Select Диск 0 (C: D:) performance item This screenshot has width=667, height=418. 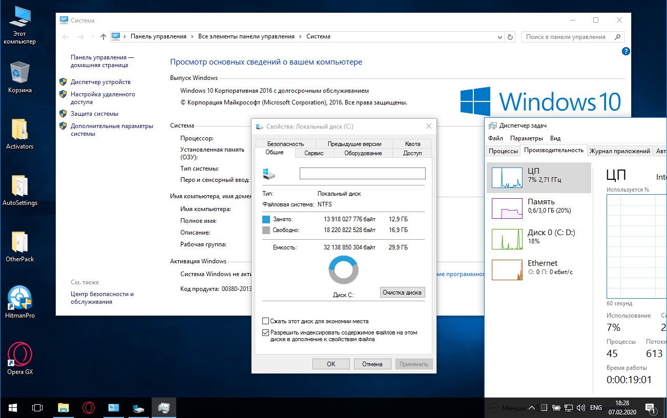pos(539,239)
